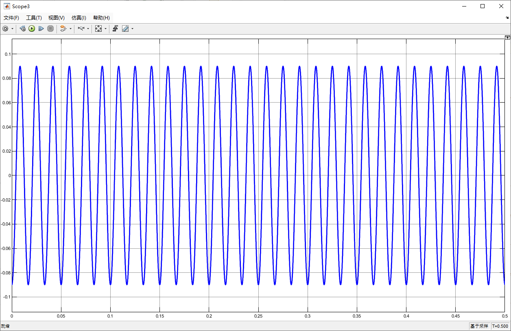The height and width of the screenshot is (331, 511).
Task: Click the 0.45 x-axis tick label
Action: click(x=456, y=316)
